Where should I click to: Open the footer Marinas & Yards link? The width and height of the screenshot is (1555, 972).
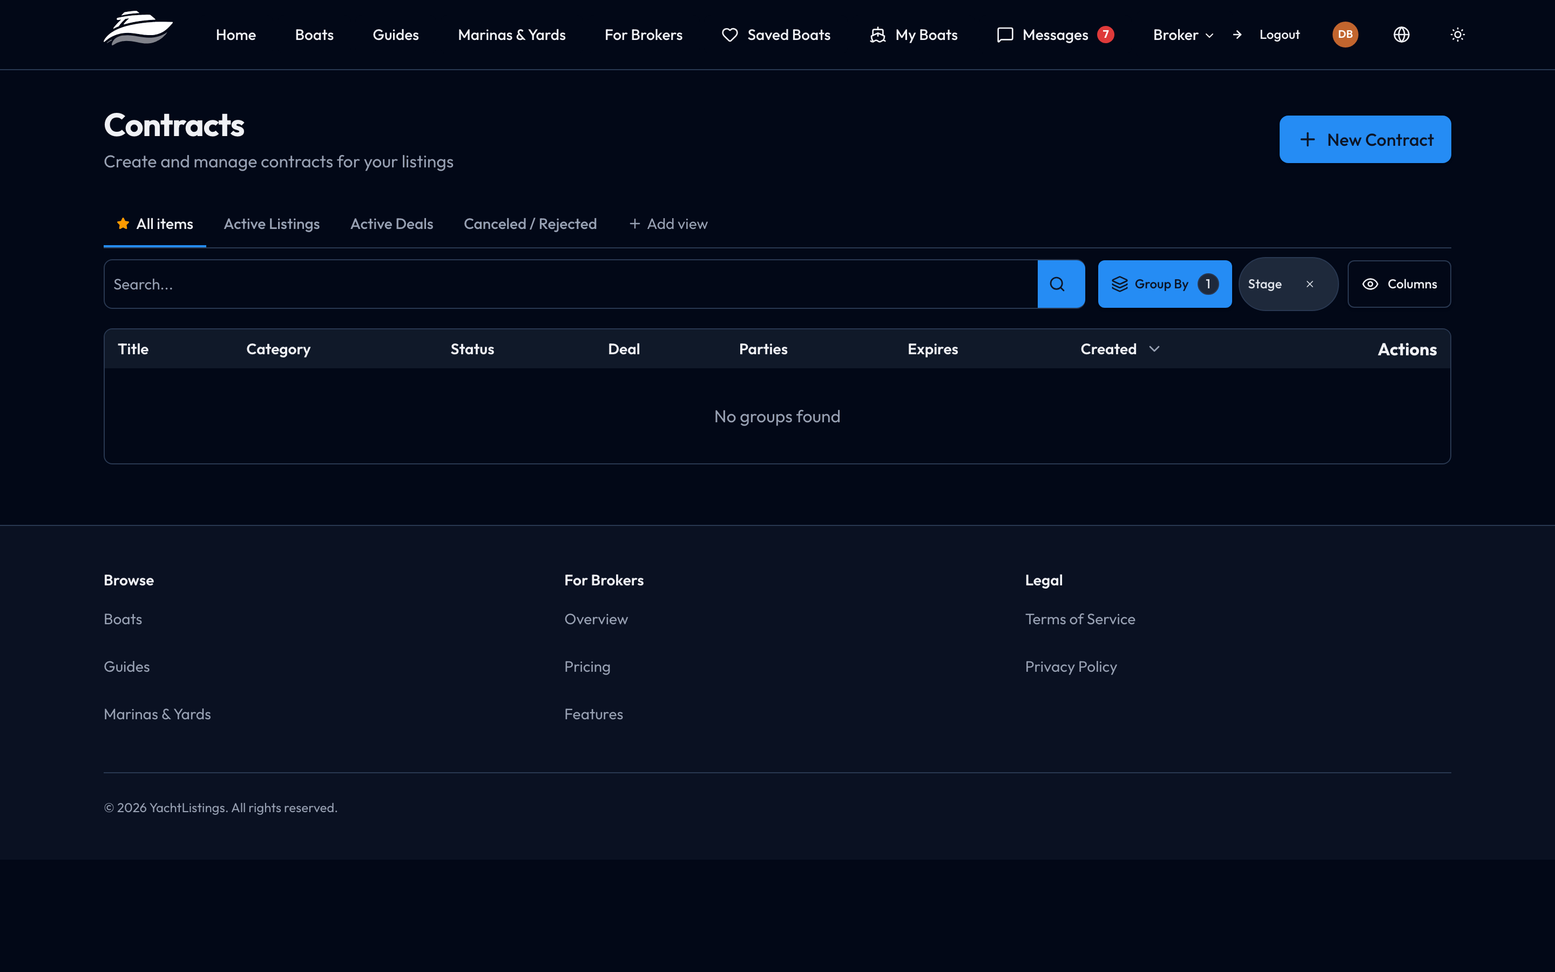[158, 714]
